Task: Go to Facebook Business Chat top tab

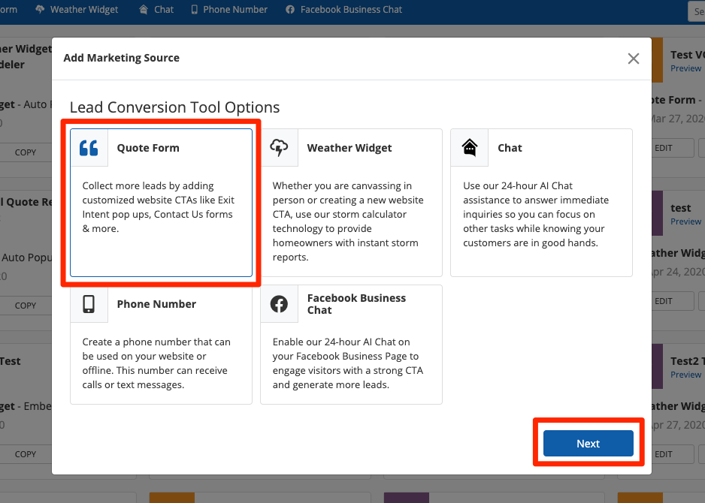Action: tap(351, 10)
